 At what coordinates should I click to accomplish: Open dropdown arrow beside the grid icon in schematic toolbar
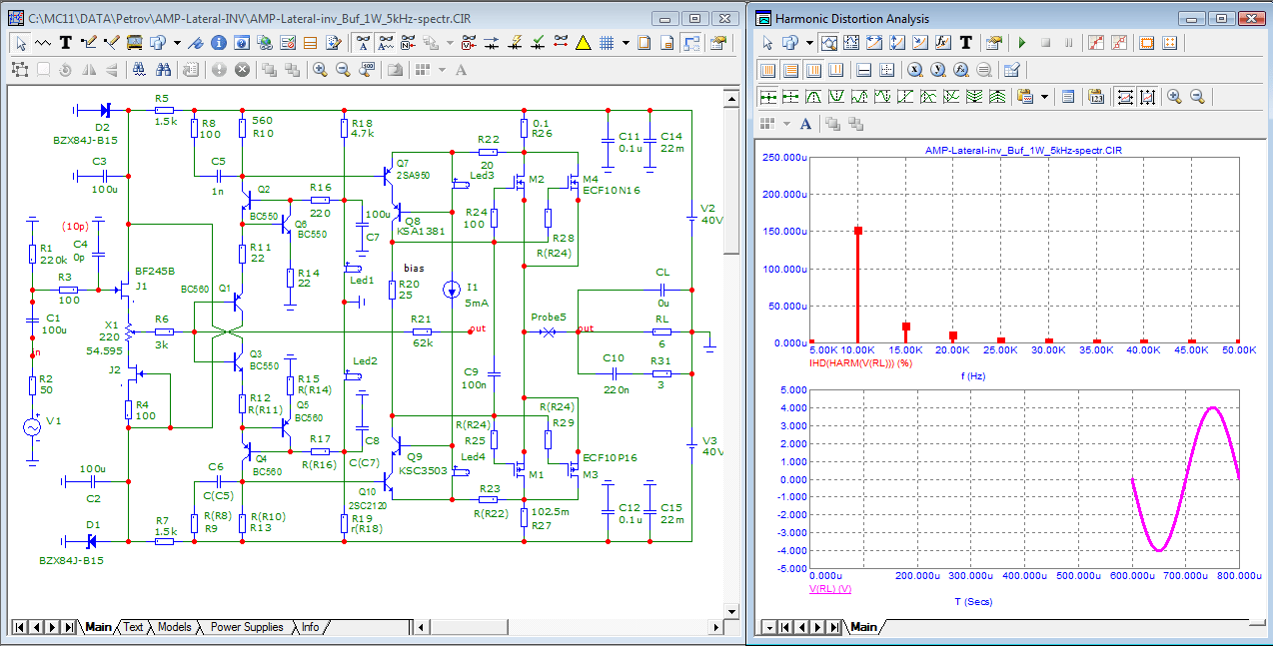[x=626, y=43]
